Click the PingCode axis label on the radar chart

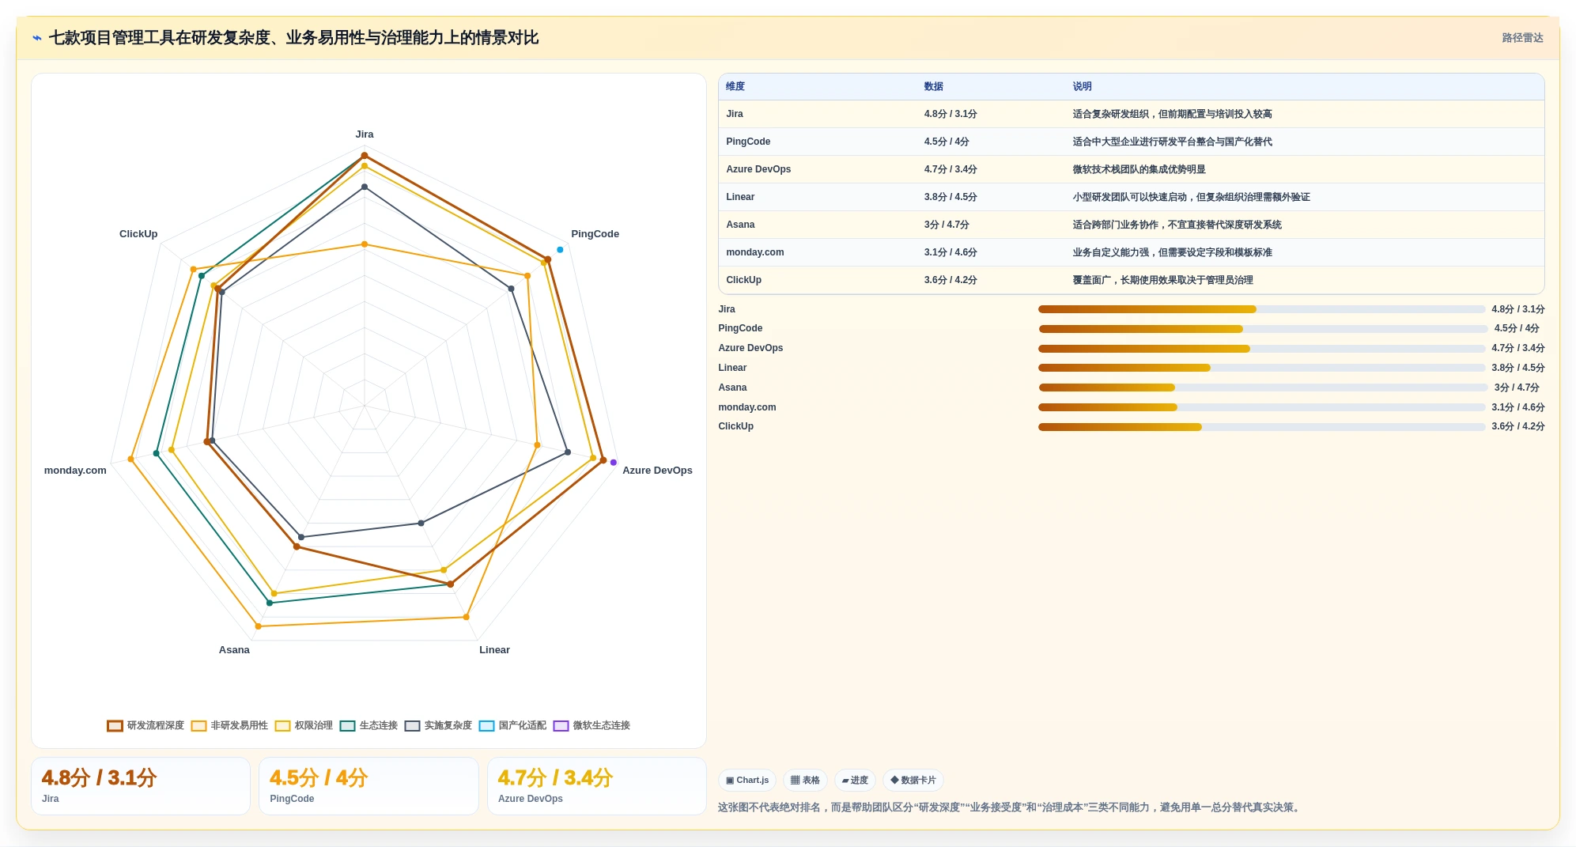tap(595, 234)
